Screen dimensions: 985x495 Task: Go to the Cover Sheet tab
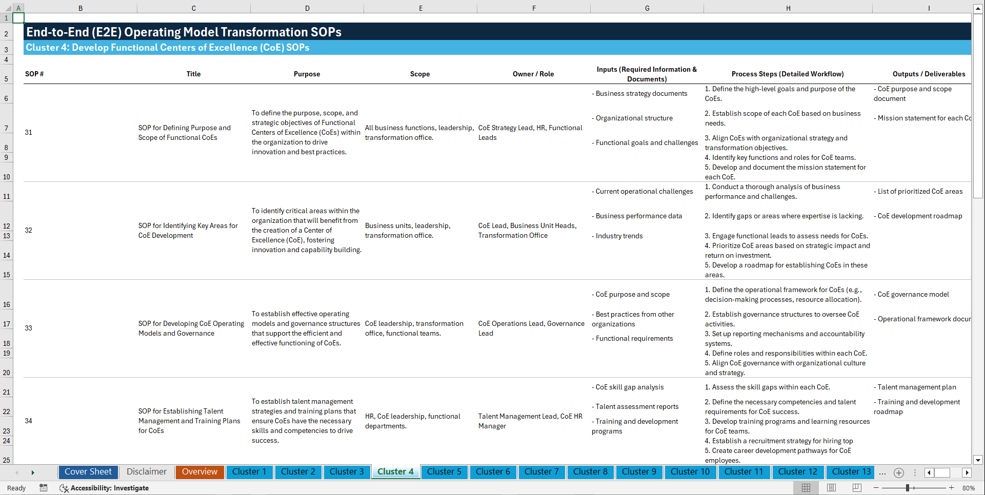[x=88, y=472]
